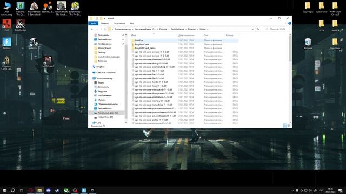Open the Поделиться ribbon tab

119,23
